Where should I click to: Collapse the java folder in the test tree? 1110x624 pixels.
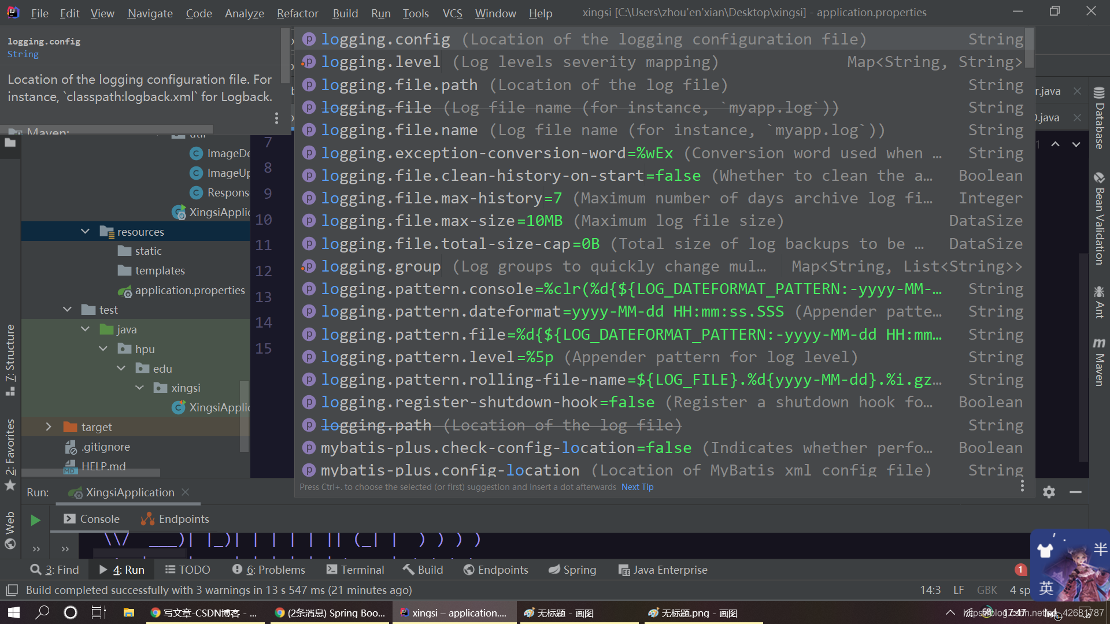pyautogui.click(x=86, y=329)
